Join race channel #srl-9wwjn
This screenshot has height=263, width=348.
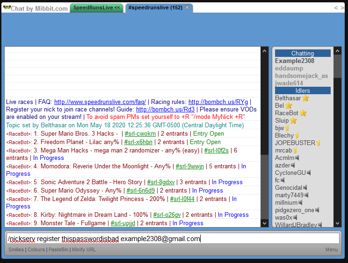click(190, 166)
